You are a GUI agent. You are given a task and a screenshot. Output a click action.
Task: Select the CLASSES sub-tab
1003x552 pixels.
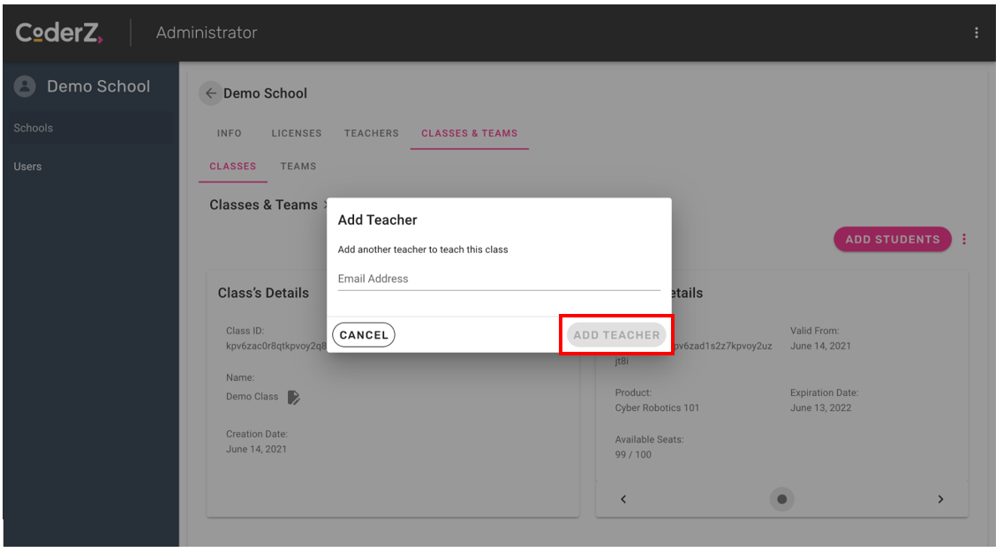click(233, 166)
